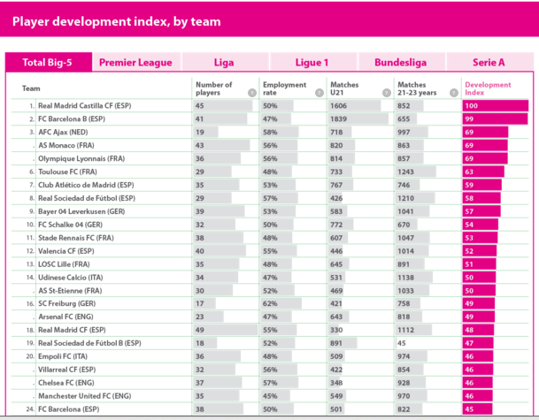The image size is (539, 420).
Task: Click the Matches 21-23 years column header
Action: tap(417, 88)
